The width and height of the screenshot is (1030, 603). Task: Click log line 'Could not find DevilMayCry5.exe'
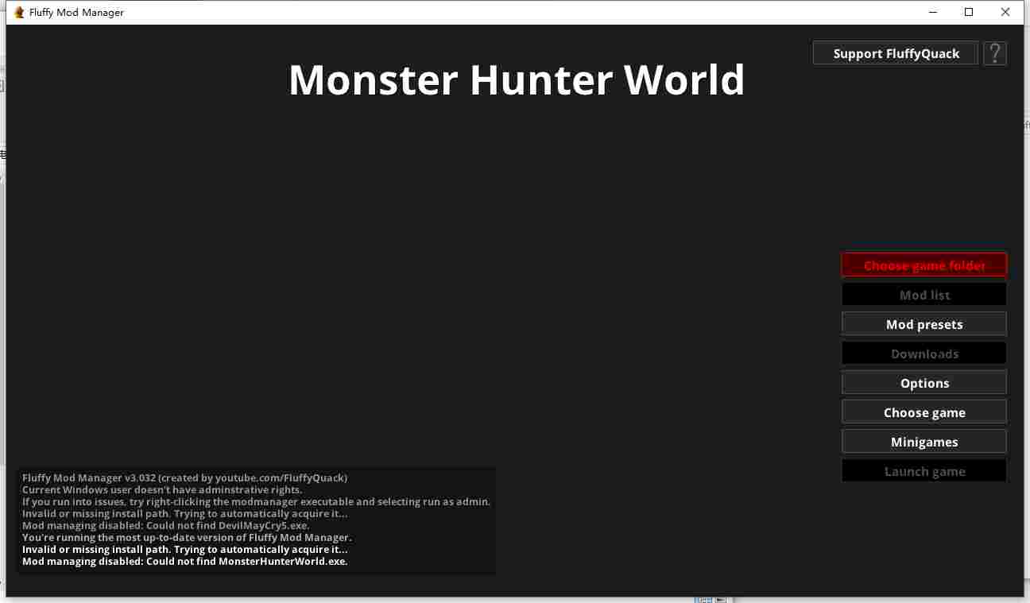point(165,526)
